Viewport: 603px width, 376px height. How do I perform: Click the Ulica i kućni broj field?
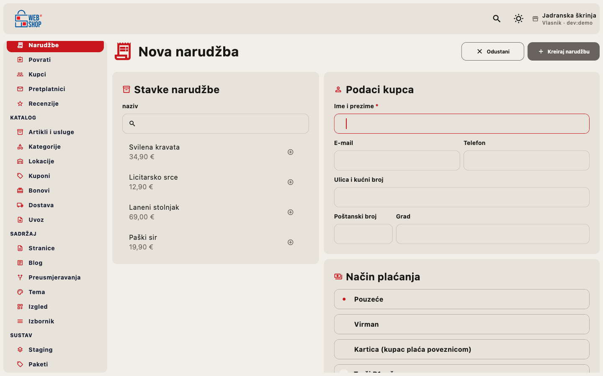point(461,197)
